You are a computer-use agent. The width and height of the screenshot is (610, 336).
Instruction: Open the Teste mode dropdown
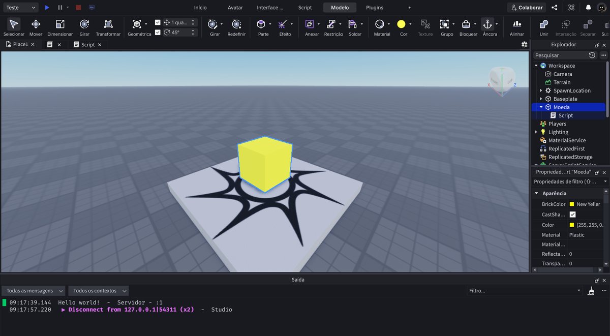(x=20, y=8)
